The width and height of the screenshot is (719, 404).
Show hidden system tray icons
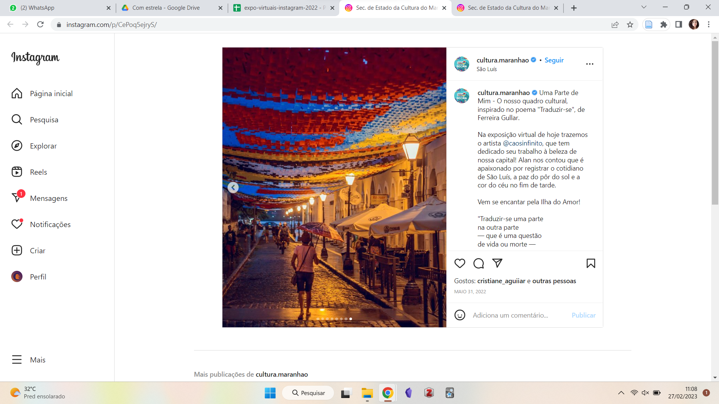[x=621, y=393]
